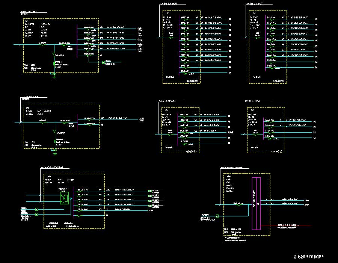The image size is (338, 263).
Task: Click the white note text in bottom-right corner
Action: pyautogui.click(x=309, y=257)
